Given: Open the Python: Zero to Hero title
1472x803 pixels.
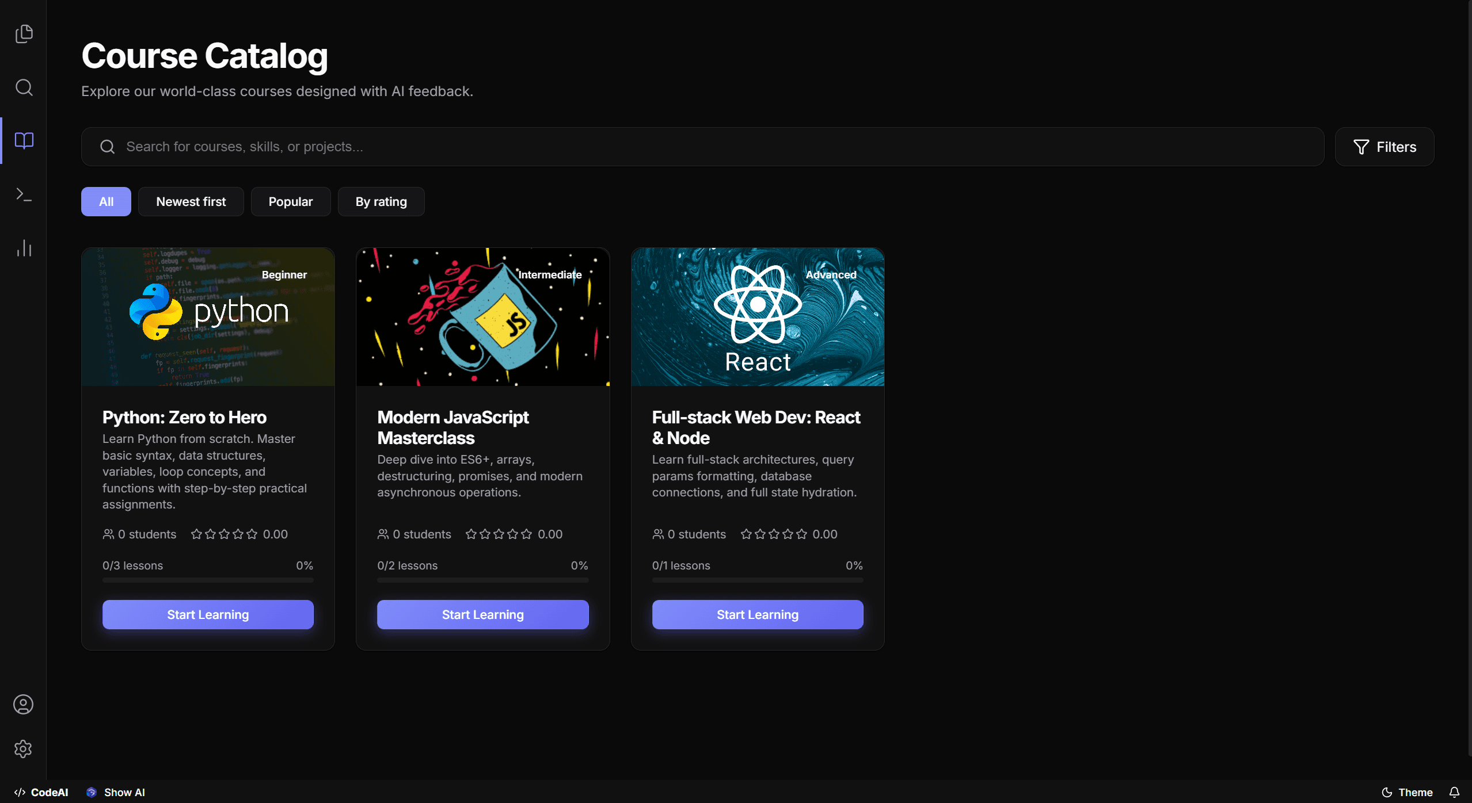Looking at the screenshot, I should tap(184, 417).
